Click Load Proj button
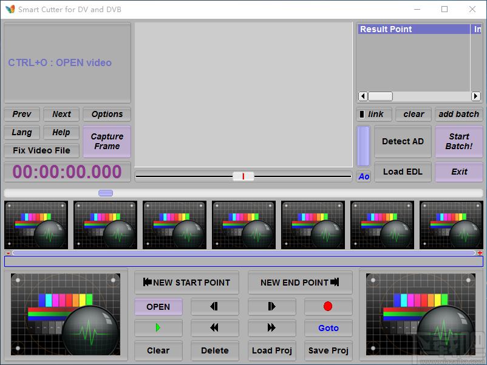Screen dimensions: 487x365 pyautogui.click(x=272, y=350)
